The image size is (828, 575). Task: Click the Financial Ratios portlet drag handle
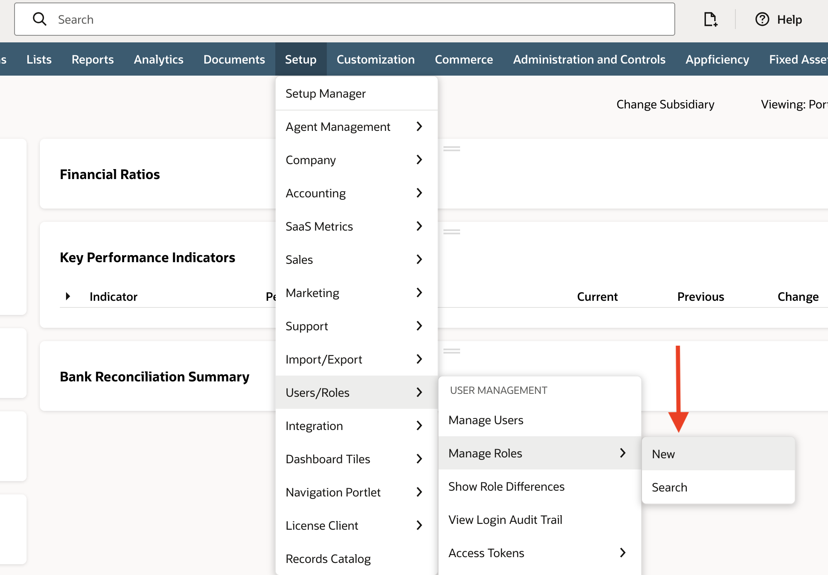click(x=451, y=149)
